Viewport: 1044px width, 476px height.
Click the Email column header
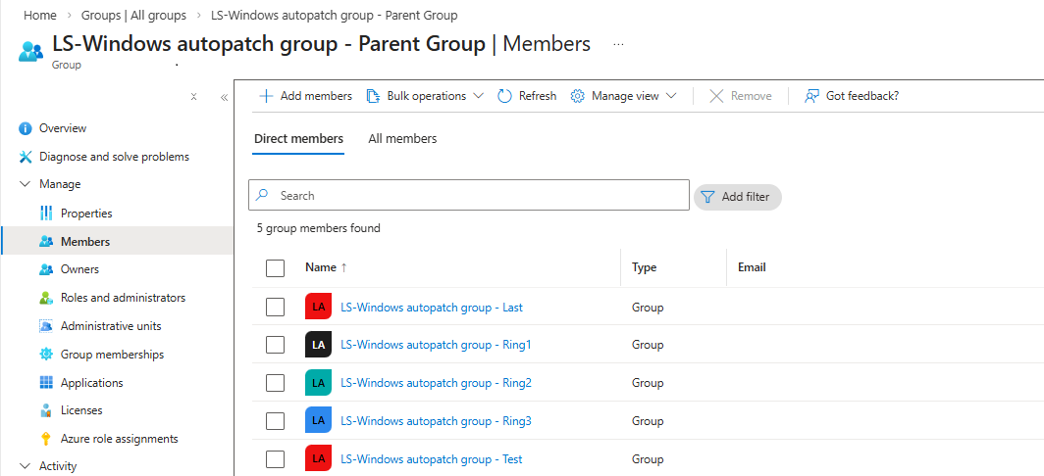pos(752,267)
